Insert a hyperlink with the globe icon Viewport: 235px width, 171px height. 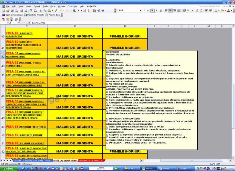click(x=74, y=11)
